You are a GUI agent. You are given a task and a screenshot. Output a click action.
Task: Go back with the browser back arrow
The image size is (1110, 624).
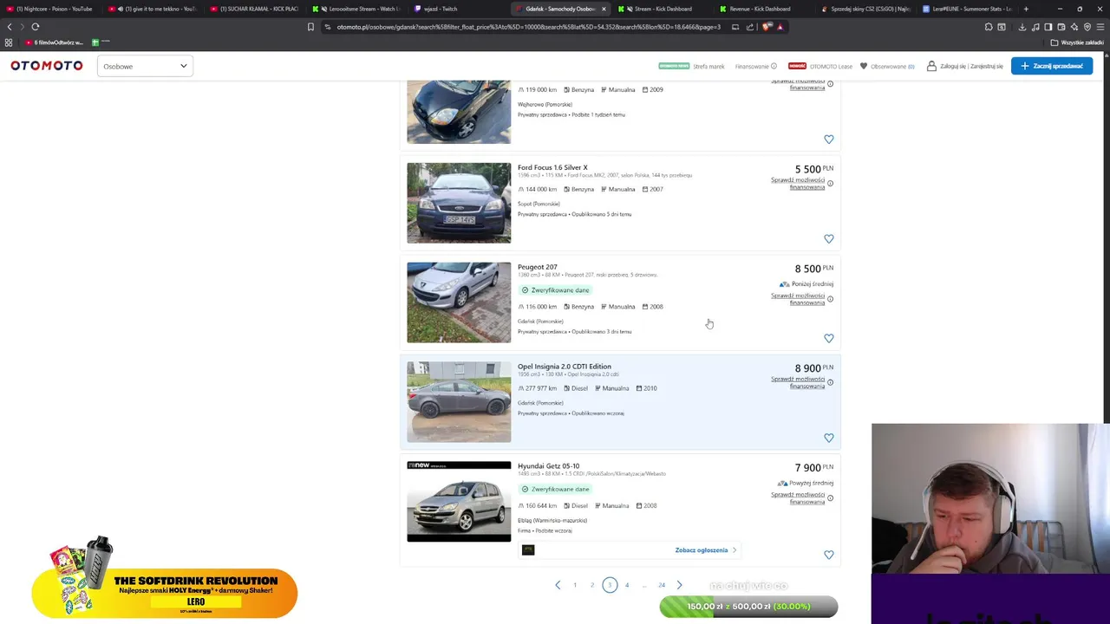tap(10, 27)
